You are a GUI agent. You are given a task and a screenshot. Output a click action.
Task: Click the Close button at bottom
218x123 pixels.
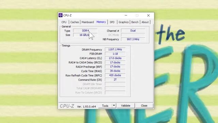click(144, 106)
